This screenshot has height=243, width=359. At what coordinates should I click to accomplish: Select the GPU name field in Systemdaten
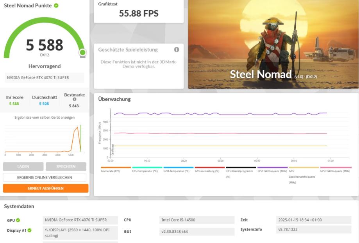click(x=80, y=220)
